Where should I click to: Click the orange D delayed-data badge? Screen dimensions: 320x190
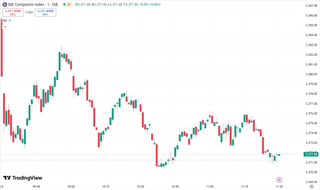pyautogui.click(x=69, y=4)
